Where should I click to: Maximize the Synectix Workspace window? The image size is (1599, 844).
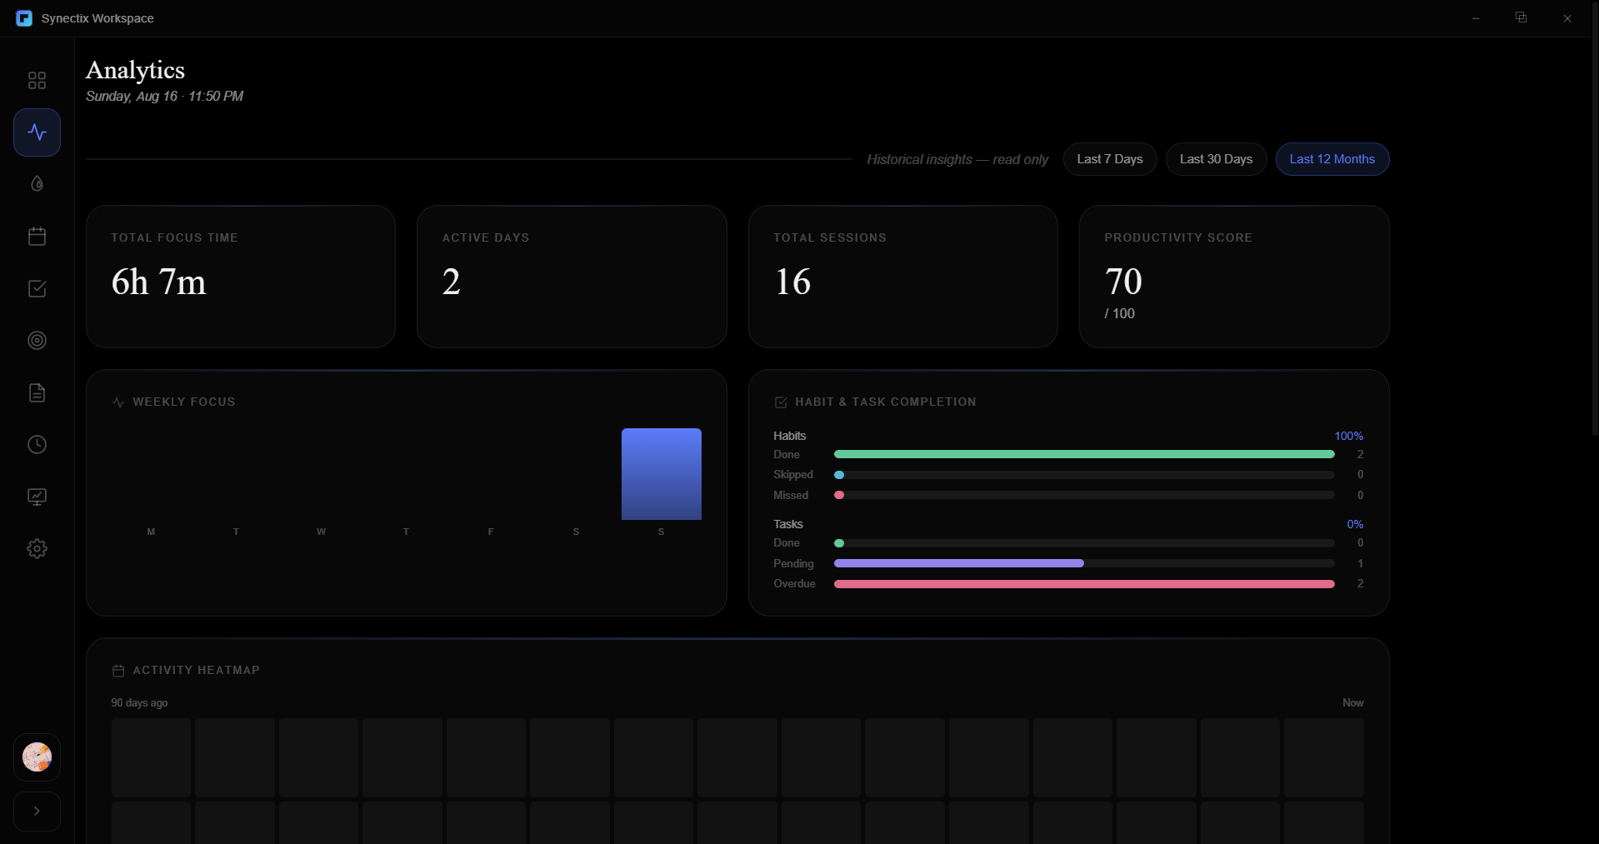(1521, 18)
